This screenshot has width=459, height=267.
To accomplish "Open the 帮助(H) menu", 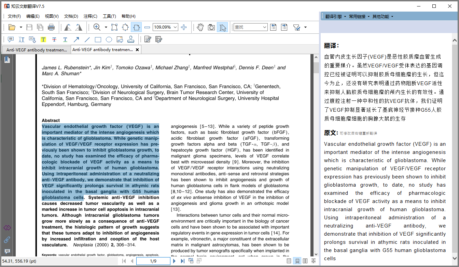I will click(128, 16).
